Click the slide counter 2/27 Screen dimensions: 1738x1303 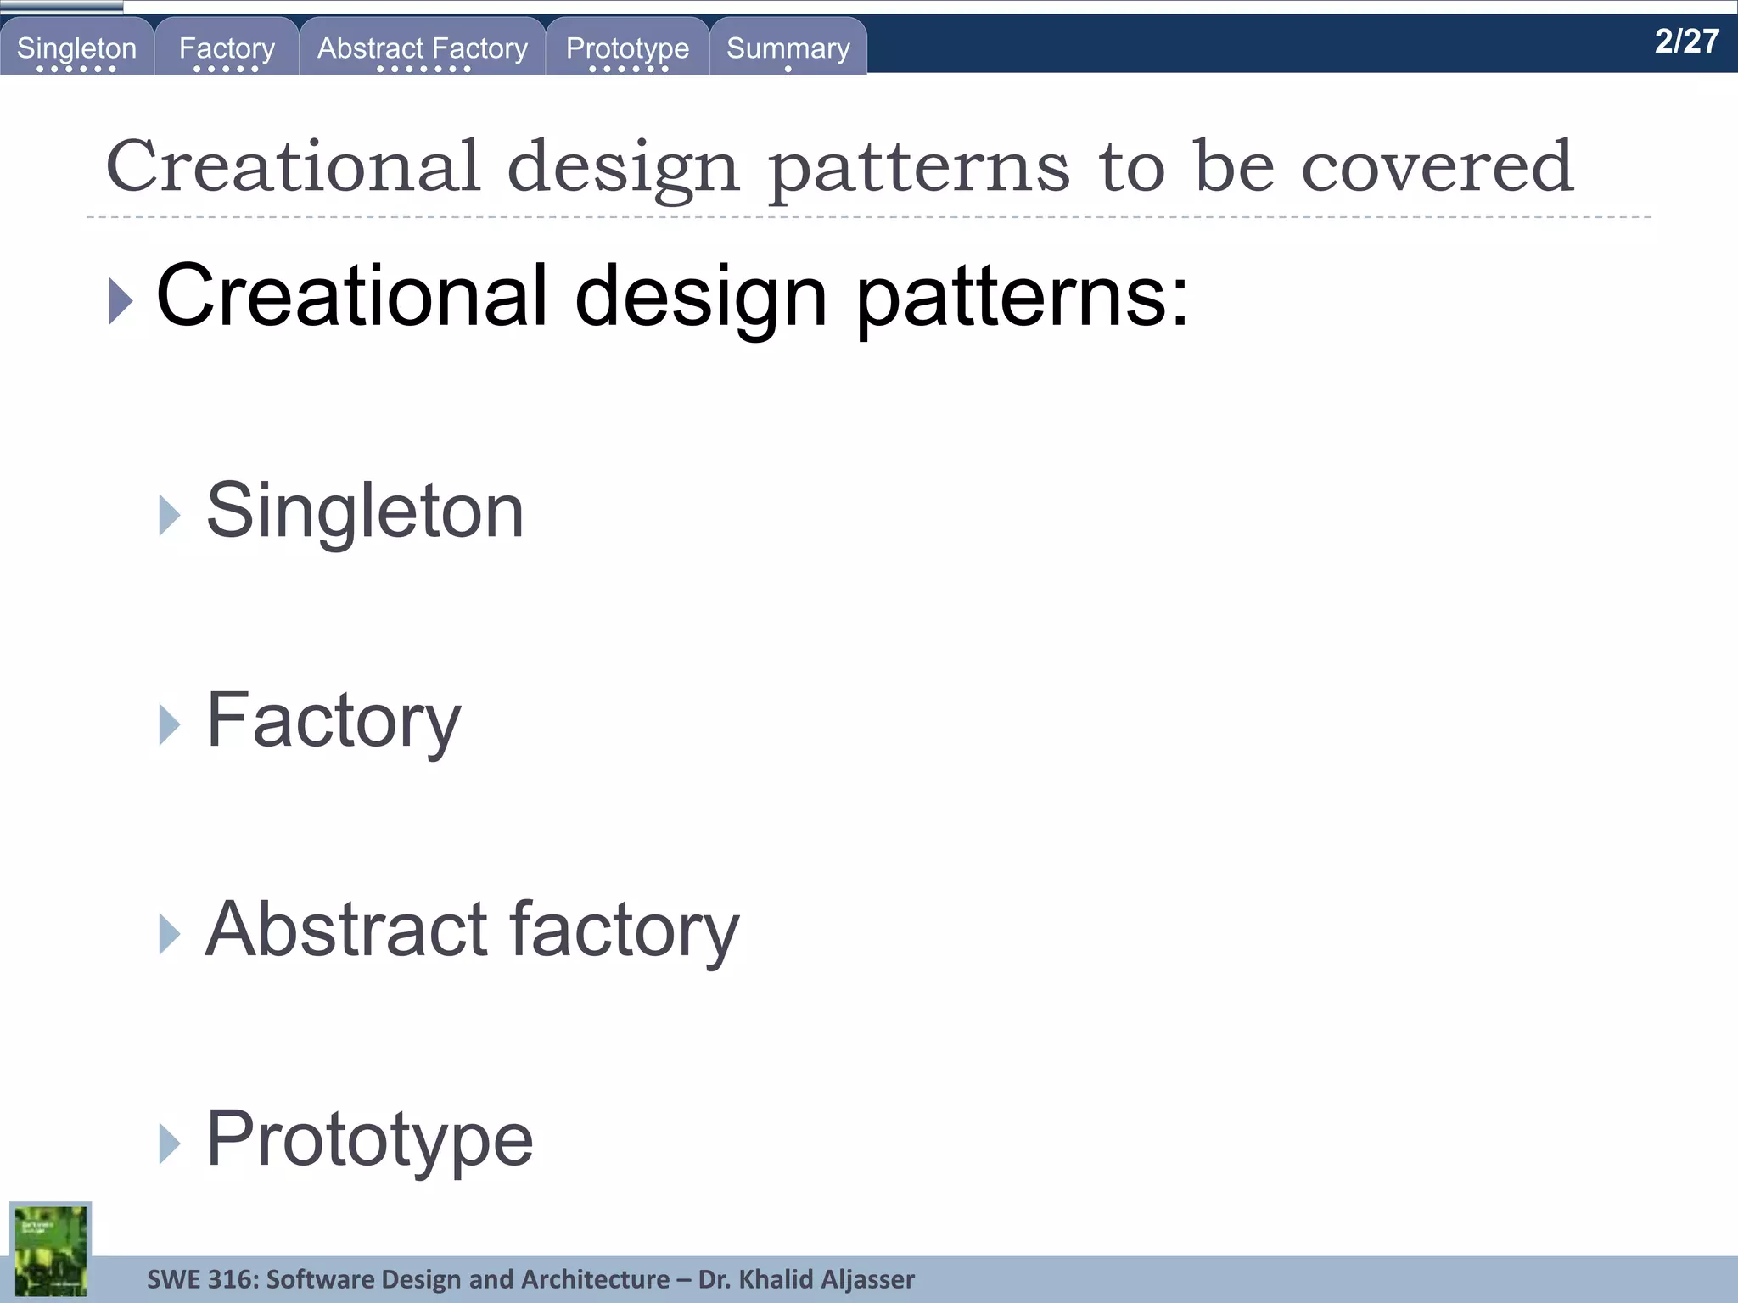pyautogui.click(x=1686, y=42)
